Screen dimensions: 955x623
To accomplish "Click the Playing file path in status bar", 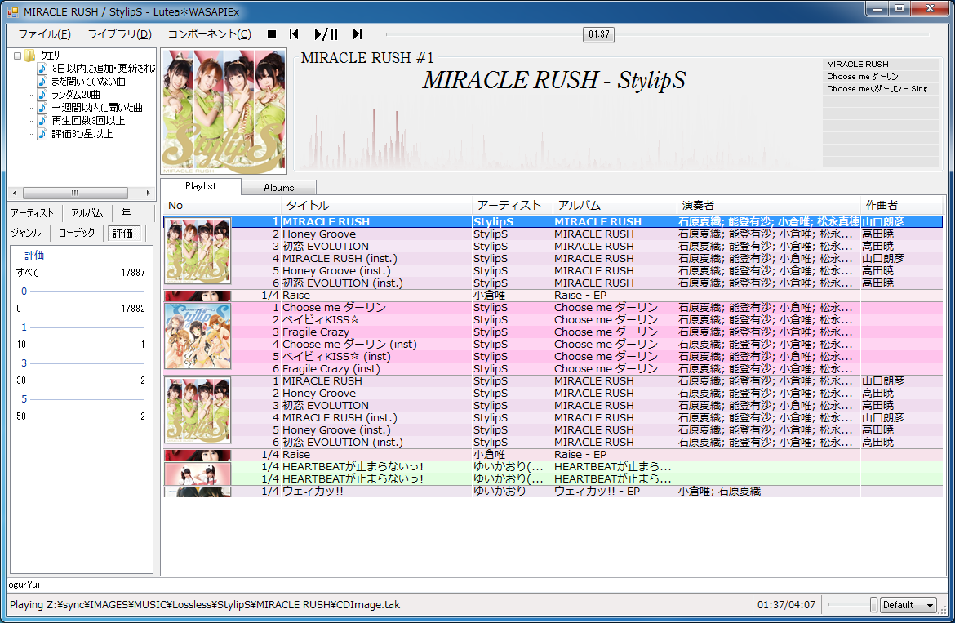I will coord(205,605).
